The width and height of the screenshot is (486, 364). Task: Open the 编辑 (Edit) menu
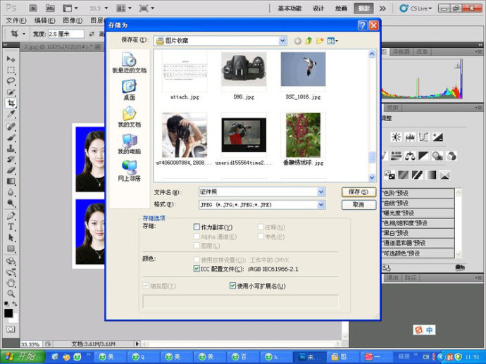click(x=44, y=20)
